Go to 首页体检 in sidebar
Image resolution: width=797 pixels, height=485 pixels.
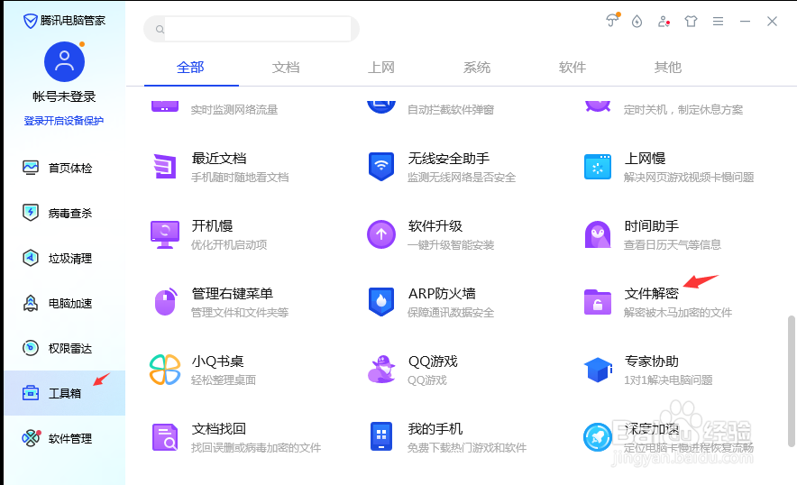65,168
